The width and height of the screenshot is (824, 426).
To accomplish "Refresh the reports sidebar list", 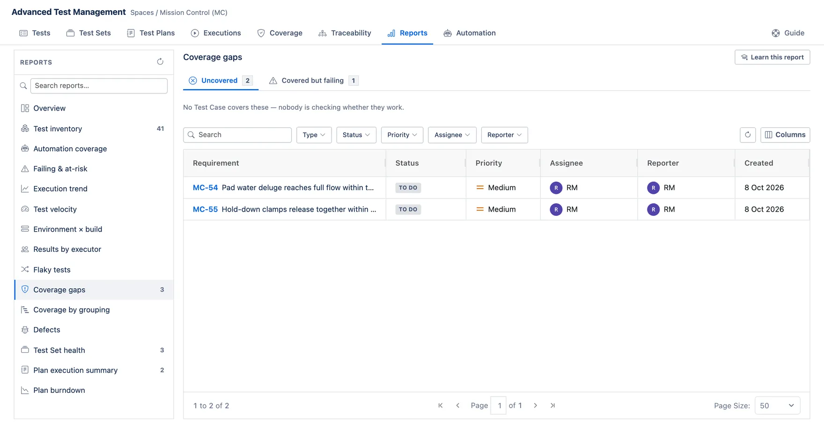I will pyautogui.click(x=160, y=62).
